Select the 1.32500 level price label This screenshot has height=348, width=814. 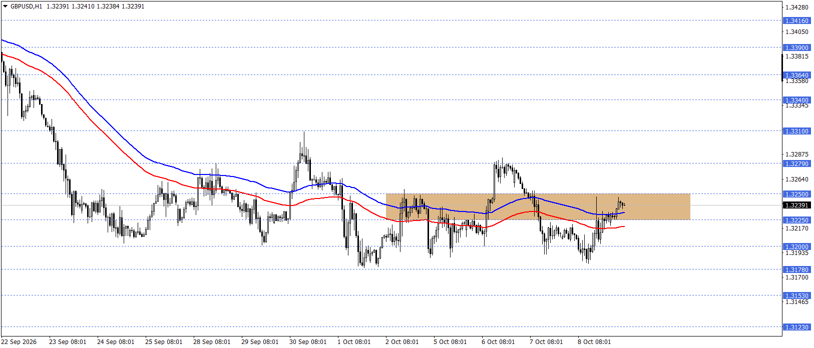pos(796,194)
